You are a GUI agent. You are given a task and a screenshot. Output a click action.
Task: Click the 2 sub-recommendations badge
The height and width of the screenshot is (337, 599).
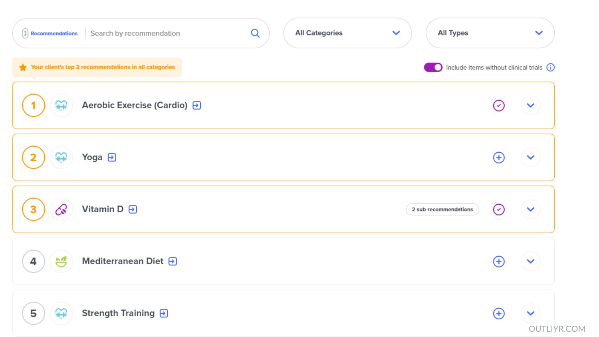(x=442, y=209)
